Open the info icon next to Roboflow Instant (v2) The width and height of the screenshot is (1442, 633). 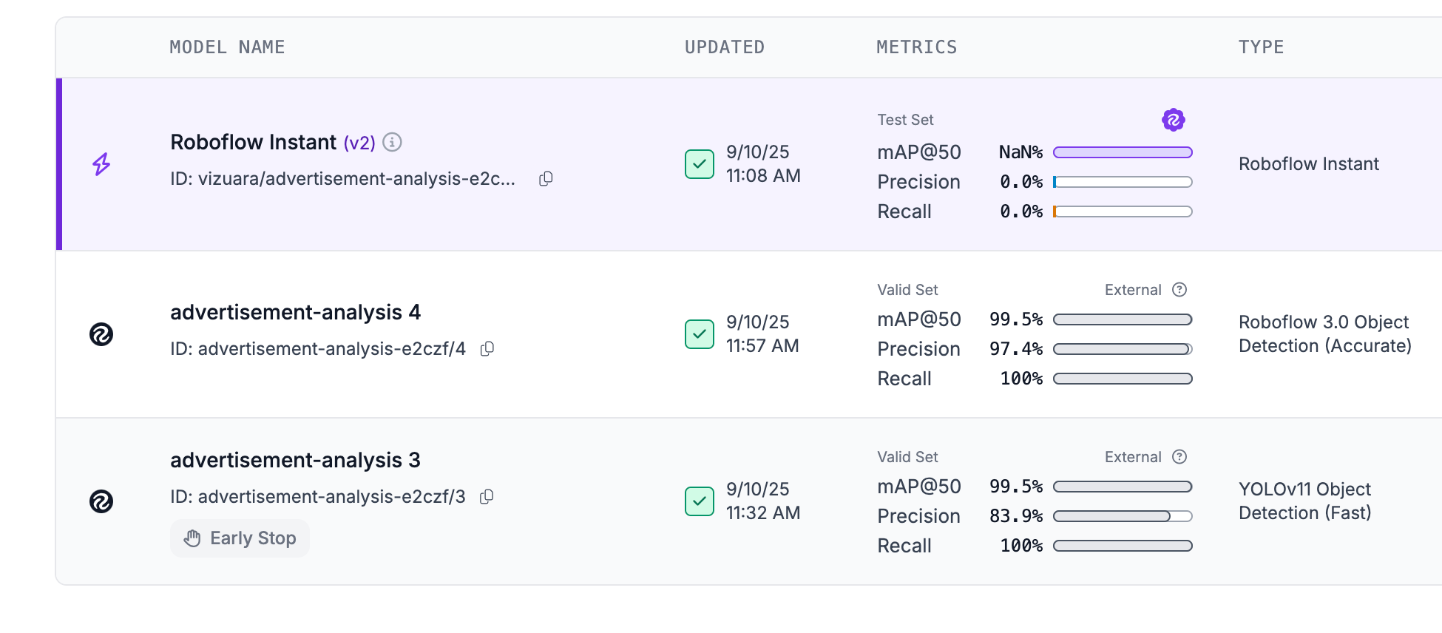click(x=392, y=142)
